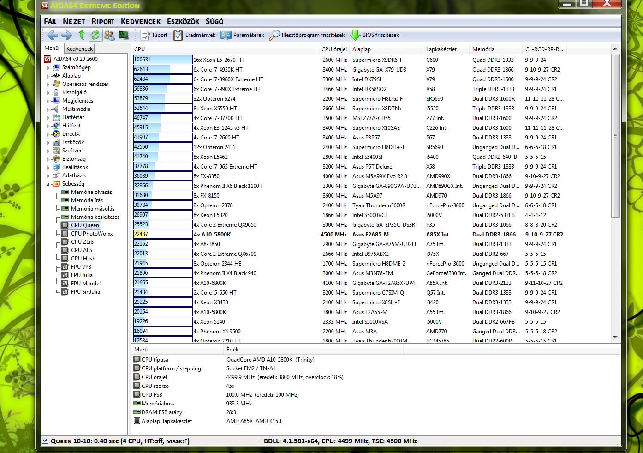Viewport: 643px width, 453px height.
Task: Select the 16x Xeon E5-2670 HT row
Action: tap(371, 60)
